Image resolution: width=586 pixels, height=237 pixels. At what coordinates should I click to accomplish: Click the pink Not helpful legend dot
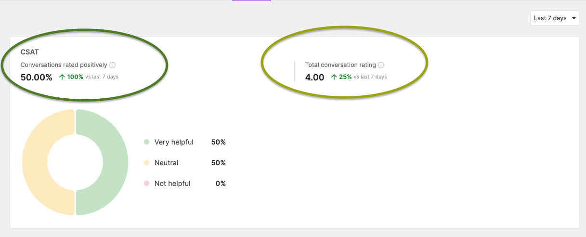(x=147, y=184)
